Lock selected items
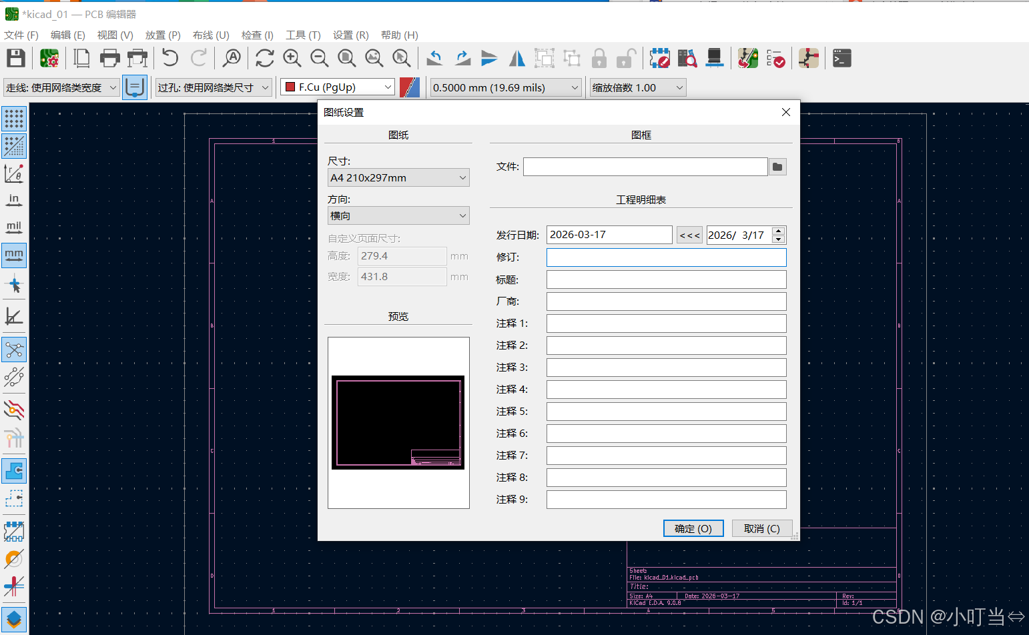This screenshot has height=635, width=1029. click(x=599, y=59)
